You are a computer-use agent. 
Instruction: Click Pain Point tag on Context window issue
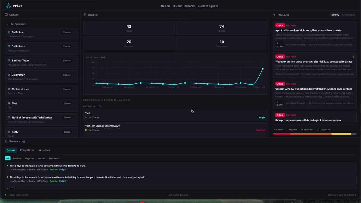pyautogui.click(x=291, y=84)
